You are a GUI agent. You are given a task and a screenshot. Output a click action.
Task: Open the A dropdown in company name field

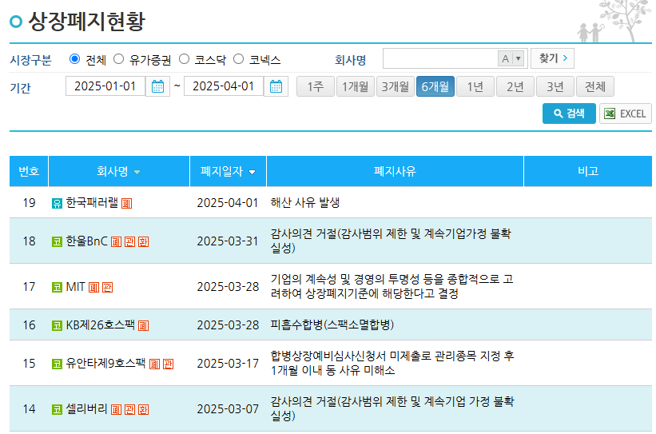coord(511,58)
